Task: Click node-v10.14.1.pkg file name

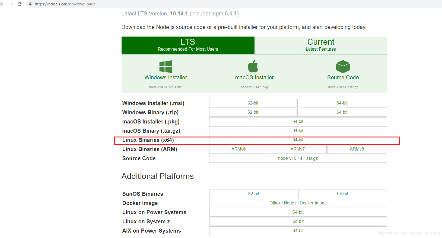Action: (x=255, y=87)
